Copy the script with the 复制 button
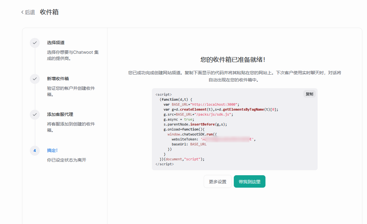 pos(309,94)
